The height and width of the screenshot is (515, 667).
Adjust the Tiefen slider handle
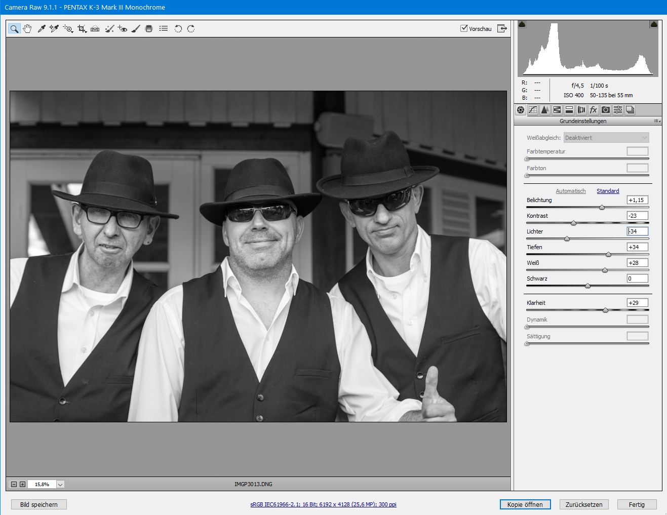coord(608,255)
